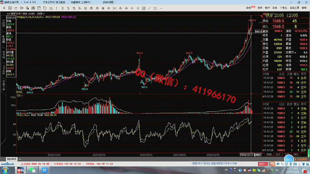Click the 发现 button in top bar
Viewport: 310px width, 174px height.
(249, 7)
